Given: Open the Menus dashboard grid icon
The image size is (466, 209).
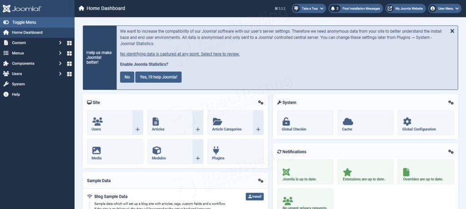Looking at the screenshot, I should [69, 54].
